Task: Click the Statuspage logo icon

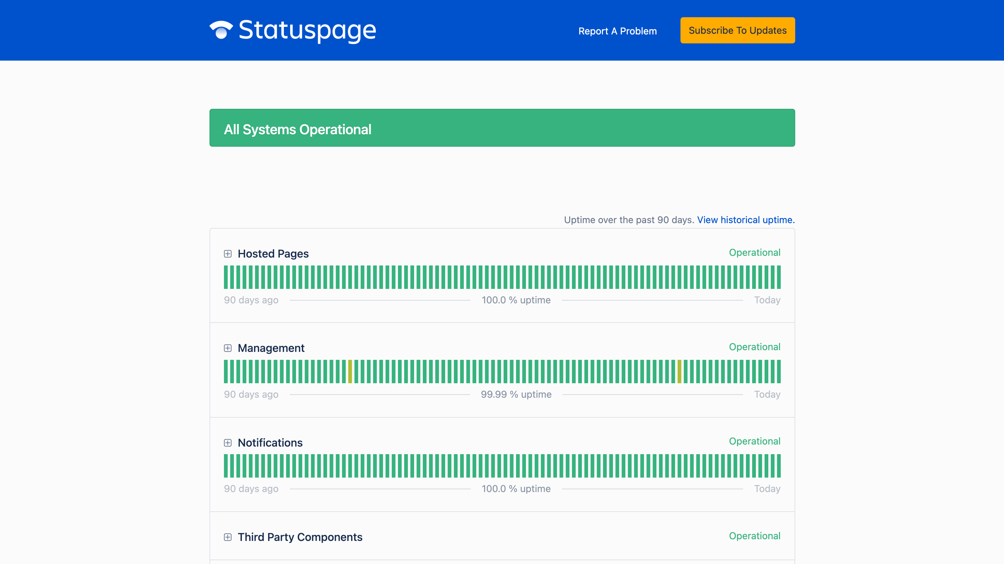Action: (221, 30)
